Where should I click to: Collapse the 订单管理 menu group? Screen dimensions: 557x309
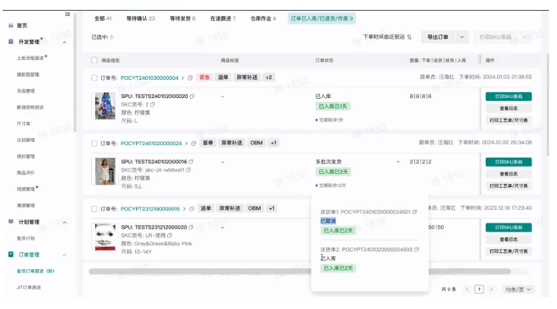(65, 255)
